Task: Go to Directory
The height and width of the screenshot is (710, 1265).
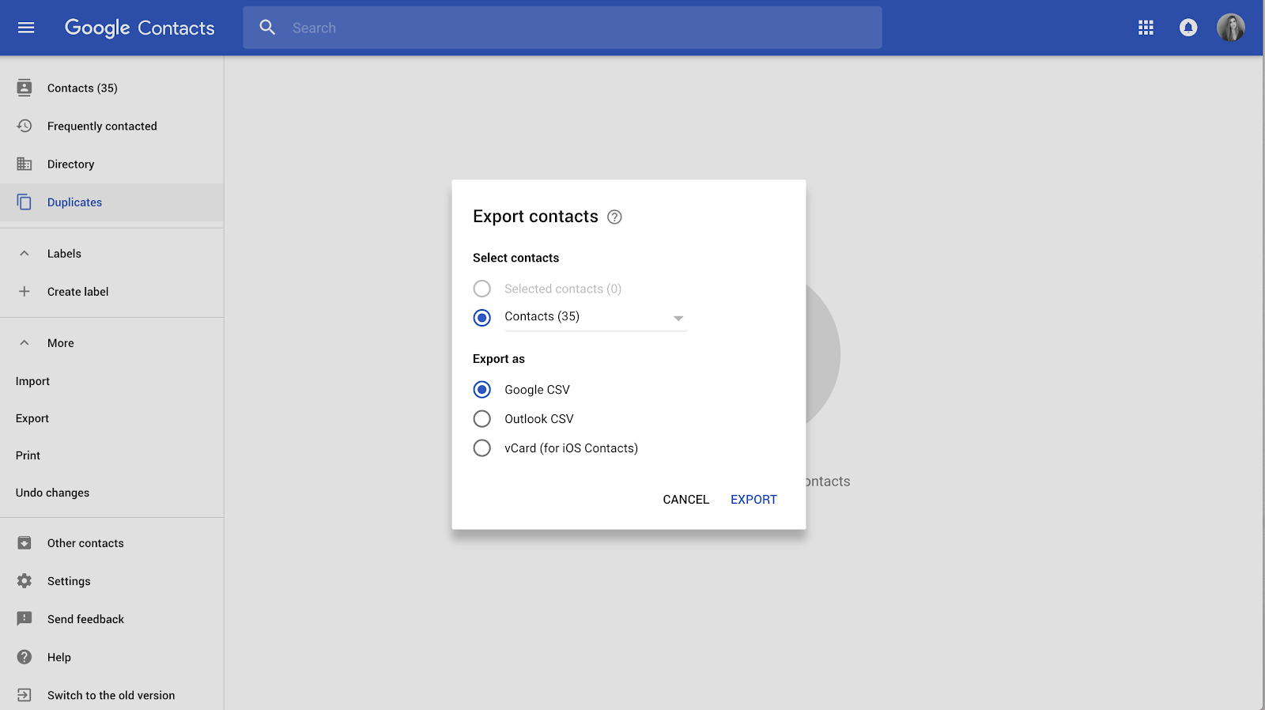Action: (x=111, y=164)
